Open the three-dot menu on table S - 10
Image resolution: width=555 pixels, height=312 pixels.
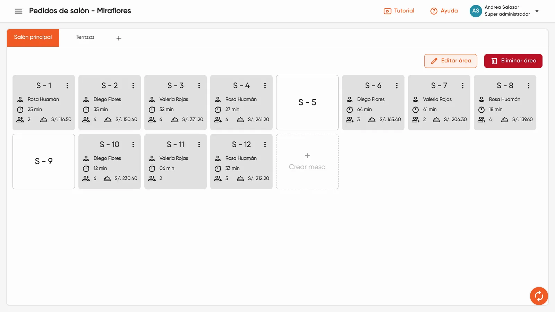coord(133,145)
